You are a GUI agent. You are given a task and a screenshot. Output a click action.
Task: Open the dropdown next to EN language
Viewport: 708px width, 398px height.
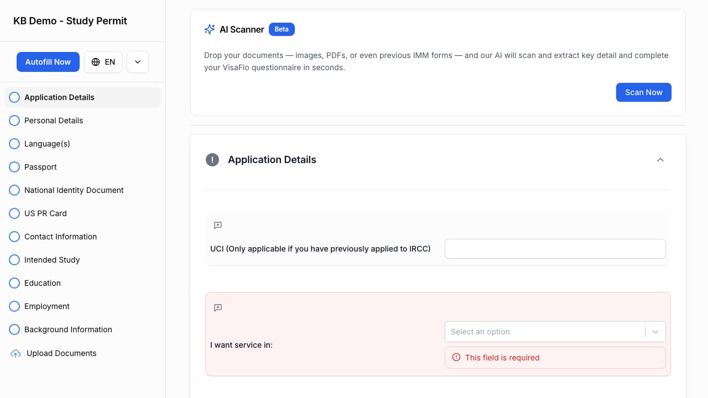click(x=138, y=62)
